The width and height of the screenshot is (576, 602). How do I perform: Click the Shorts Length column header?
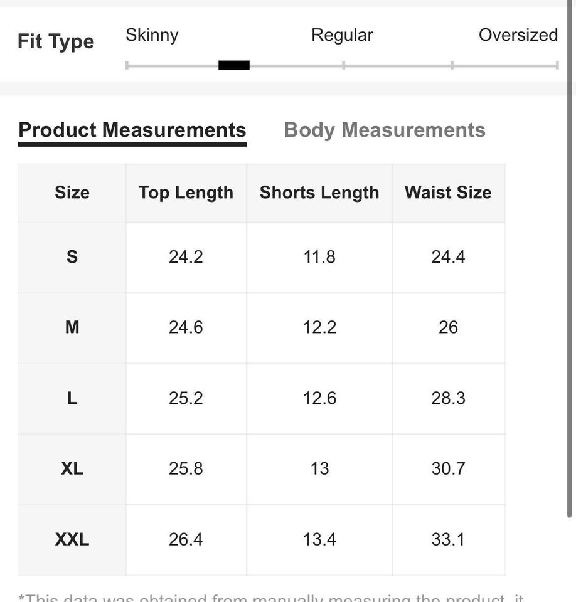(x=319, y=193)
